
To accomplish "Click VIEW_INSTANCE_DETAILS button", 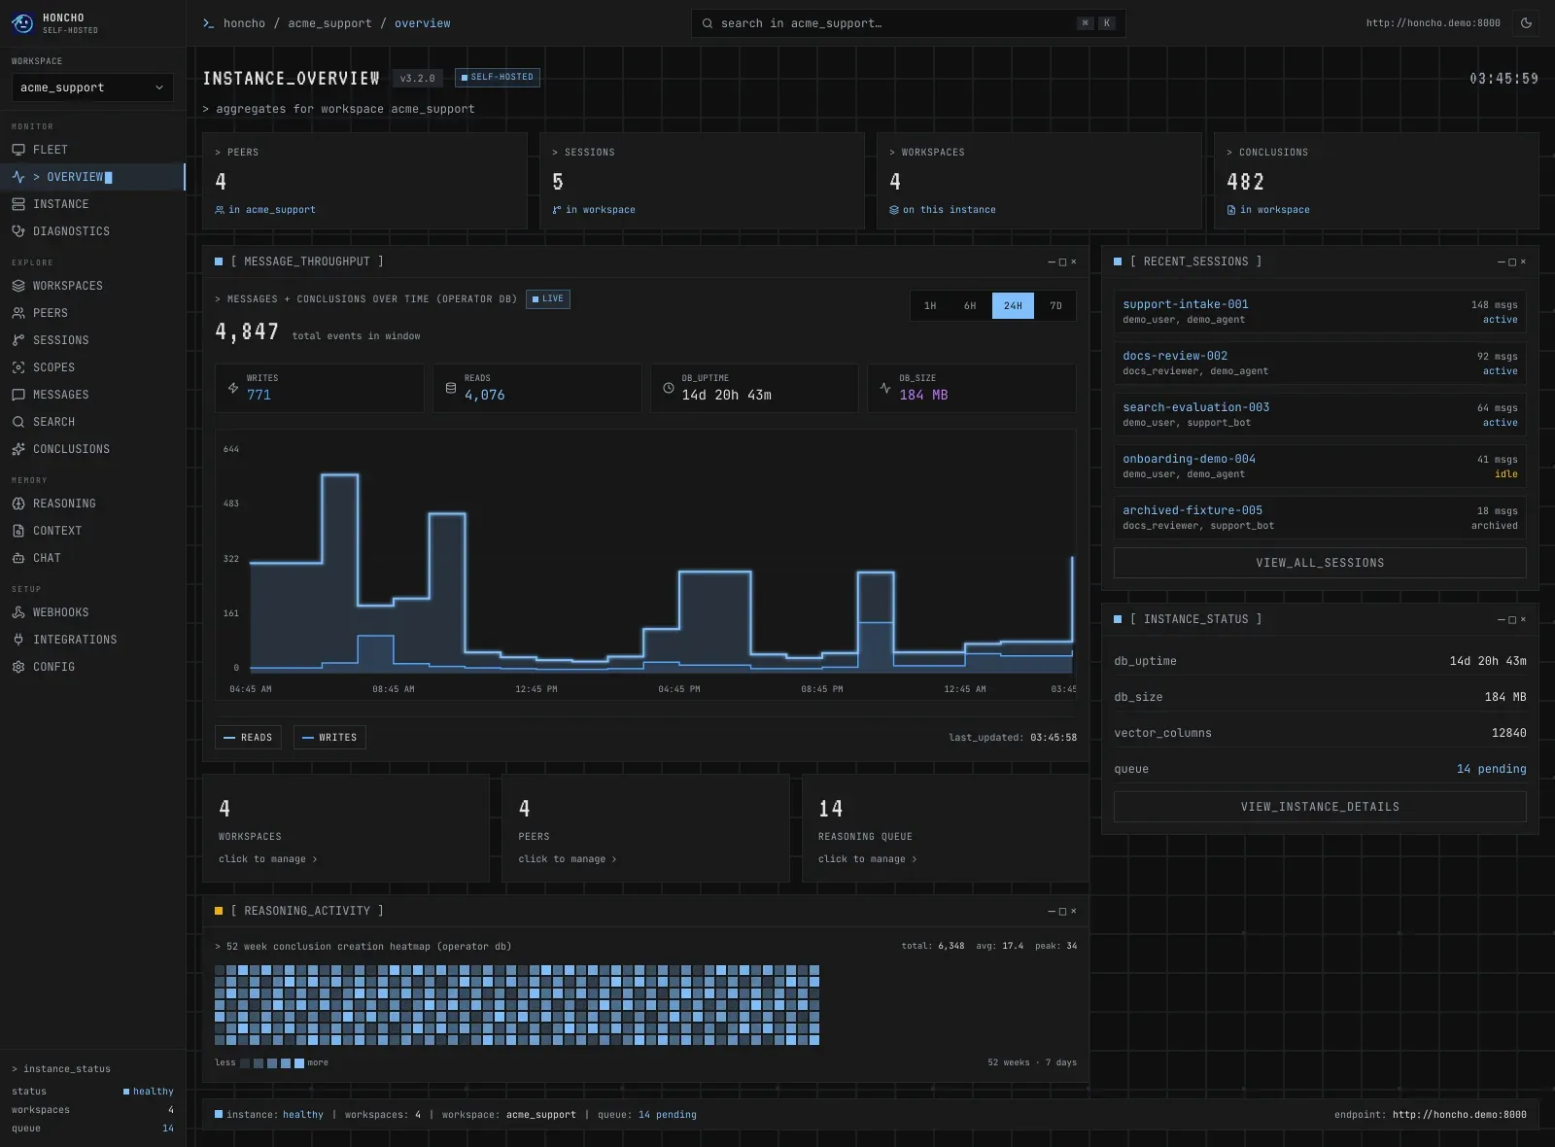I will [x=1320, y=807].
